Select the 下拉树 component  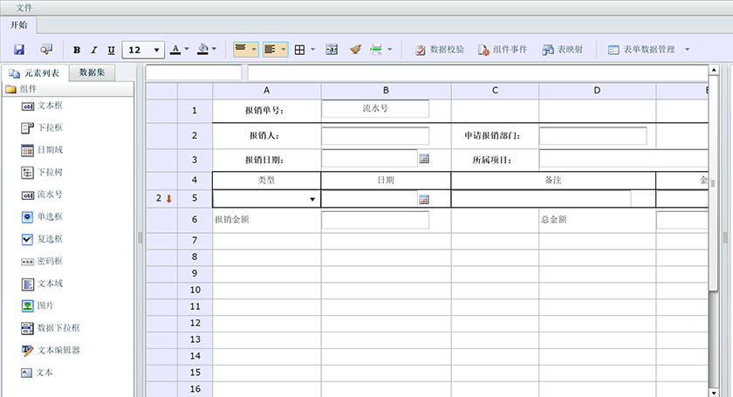tap(42, 173)
